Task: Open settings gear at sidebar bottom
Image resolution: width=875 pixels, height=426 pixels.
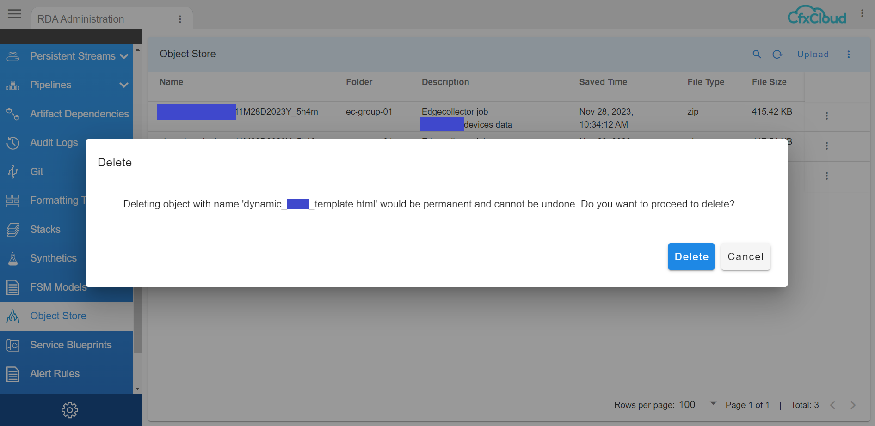Action: click(x=70, y=410)
